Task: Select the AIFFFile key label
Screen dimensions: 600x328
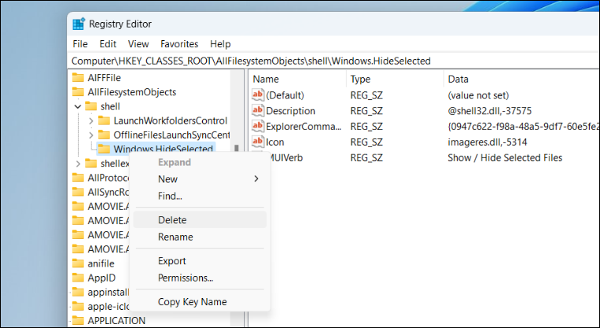Action: (104, 77)
